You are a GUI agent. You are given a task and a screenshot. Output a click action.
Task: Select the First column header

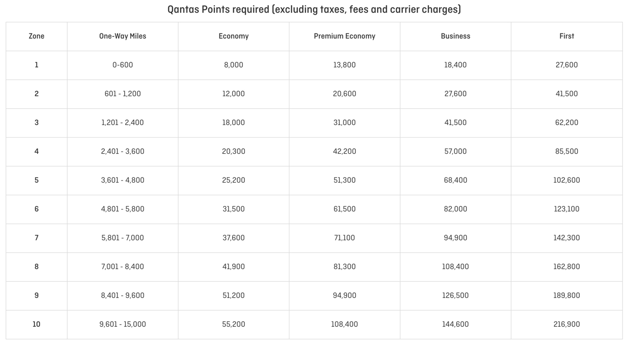click(567, 36)
